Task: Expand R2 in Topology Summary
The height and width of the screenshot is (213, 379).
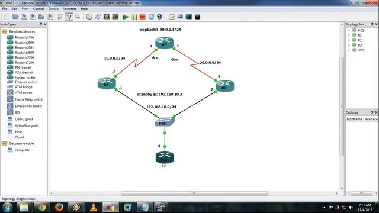Action: coord(349,40)
